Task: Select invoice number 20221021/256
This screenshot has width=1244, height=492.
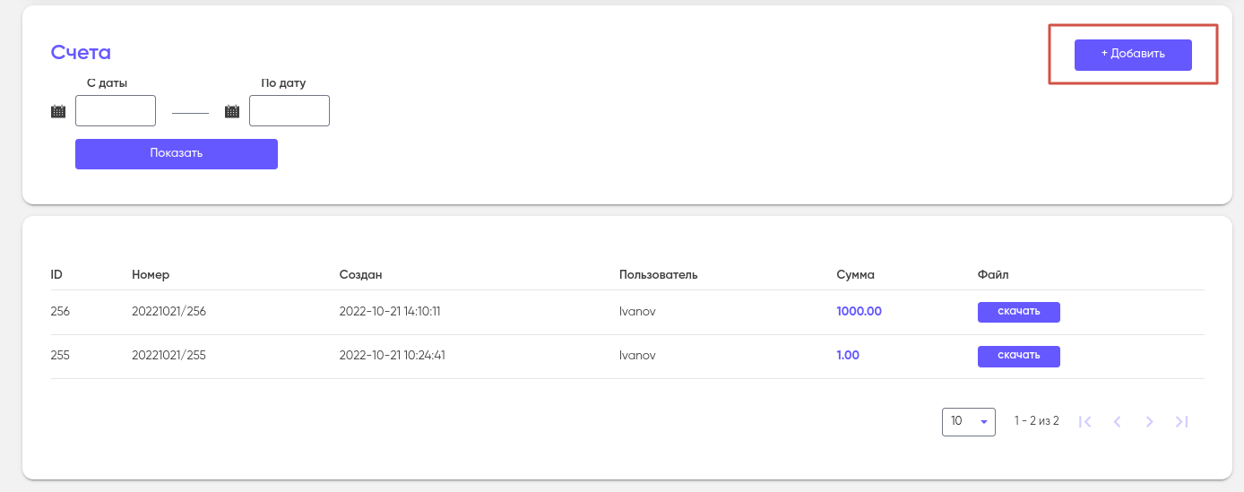Action: point(168,312)
